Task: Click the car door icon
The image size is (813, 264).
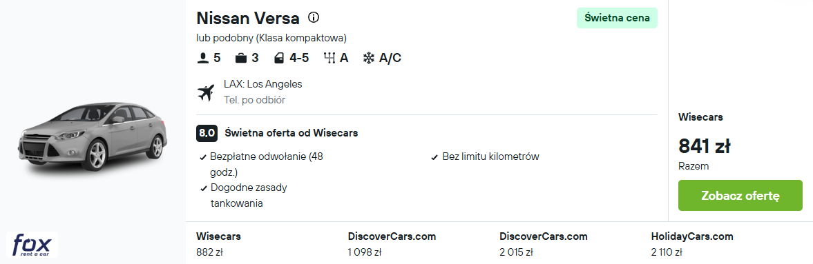Action: (x=279, y=58)
